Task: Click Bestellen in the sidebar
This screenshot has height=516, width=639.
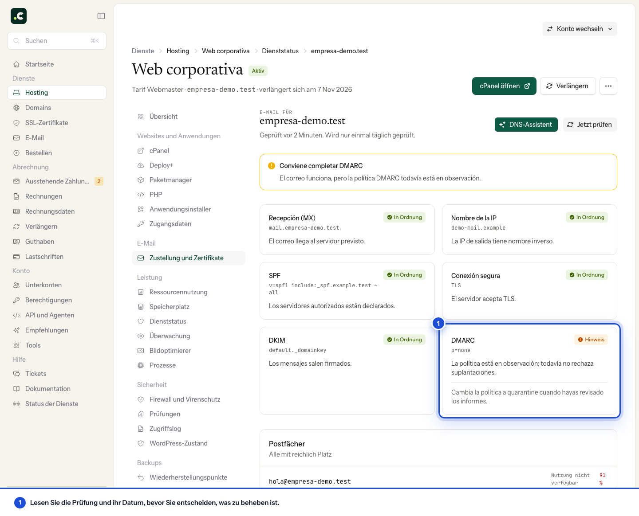Action: pyautogui.click(x=57, y=153)
